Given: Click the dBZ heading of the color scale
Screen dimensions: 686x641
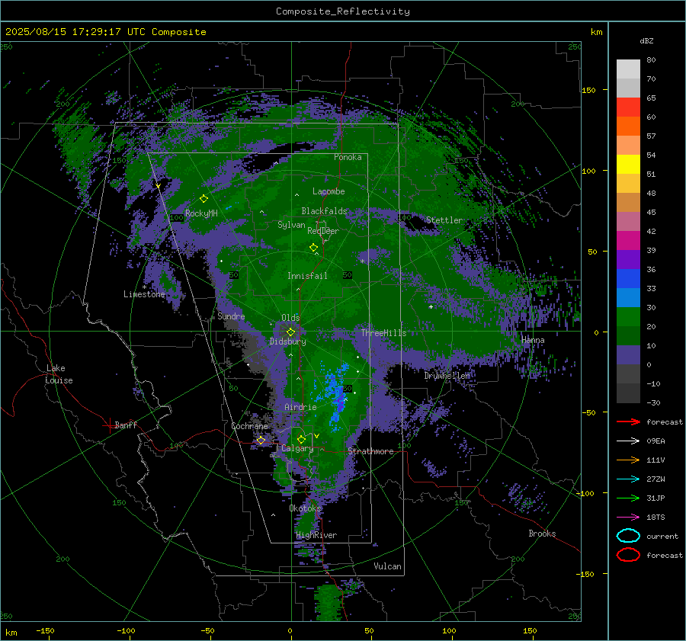Looking at the screenshot, I should [646, 40].
